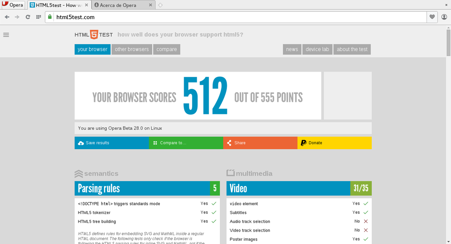The height and width of the screenshot is (244, 451).
Task: Click the multimedia section icon
Action: (x=231, y=173)
